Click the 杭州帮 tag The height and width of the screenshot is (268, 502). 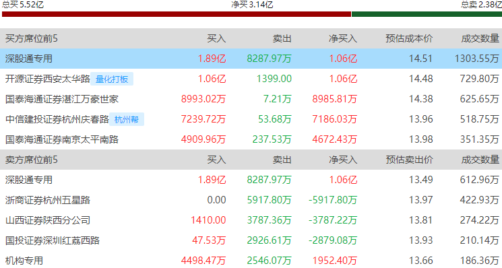point(127,119)
